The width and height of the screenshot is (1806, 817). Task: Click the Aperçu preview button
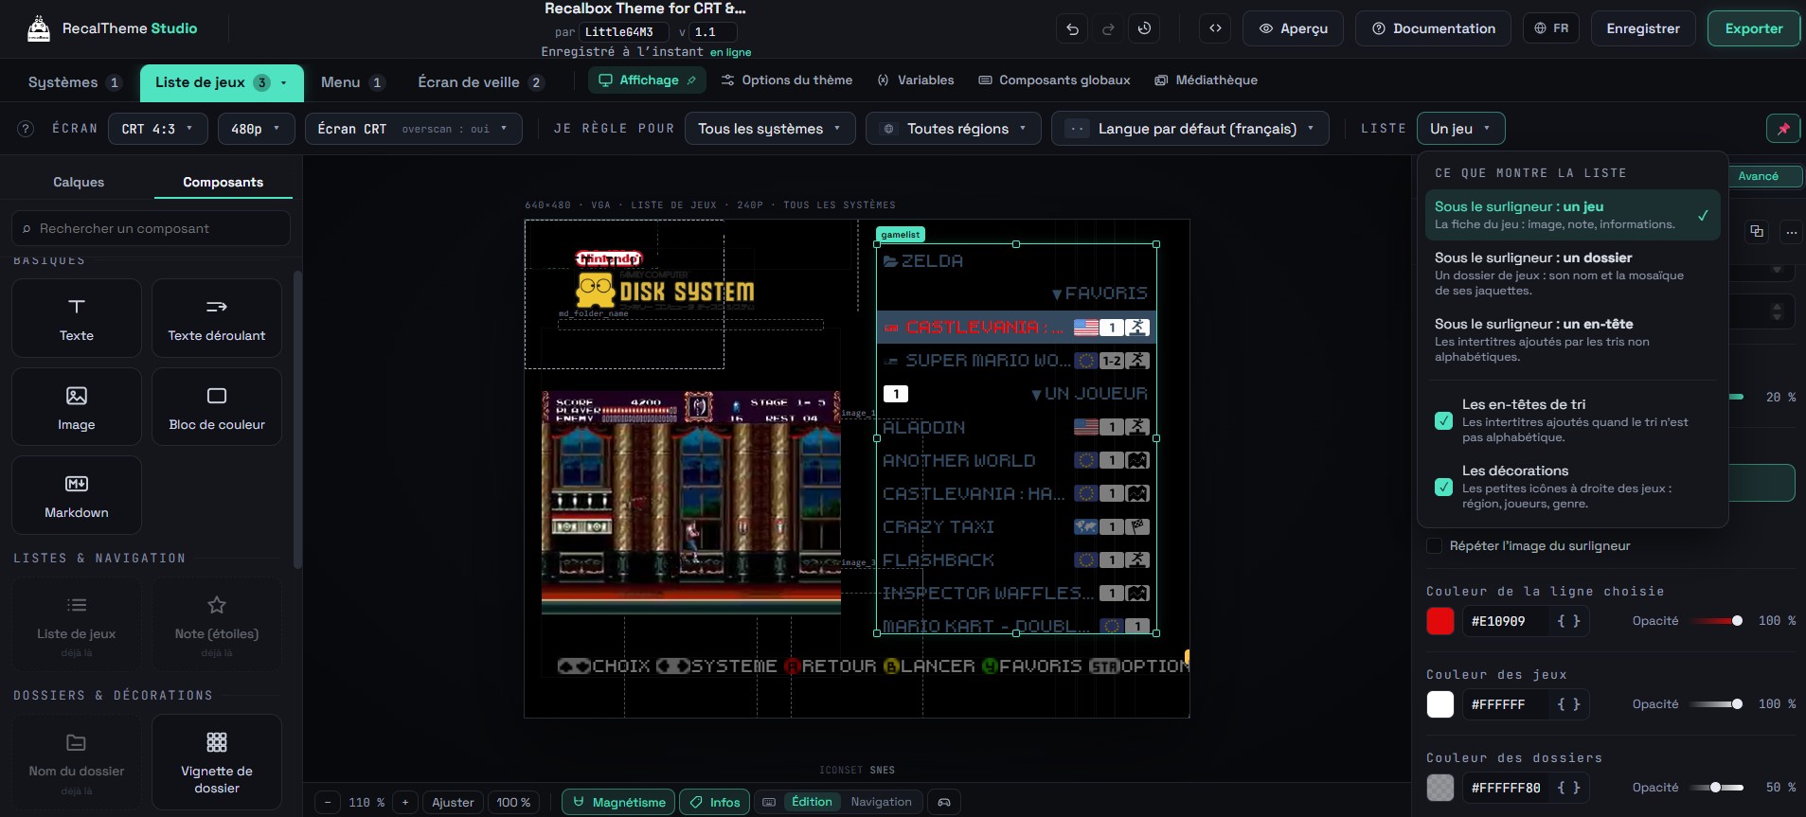(1294, 29)
